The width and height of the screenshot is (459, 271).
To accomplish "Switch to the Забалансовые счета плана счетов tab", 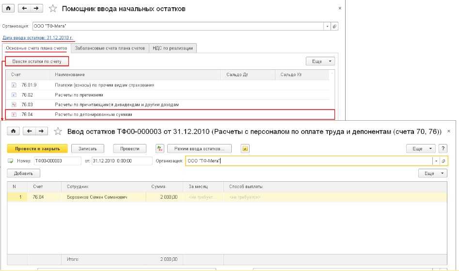I will (x=110, y=48).
